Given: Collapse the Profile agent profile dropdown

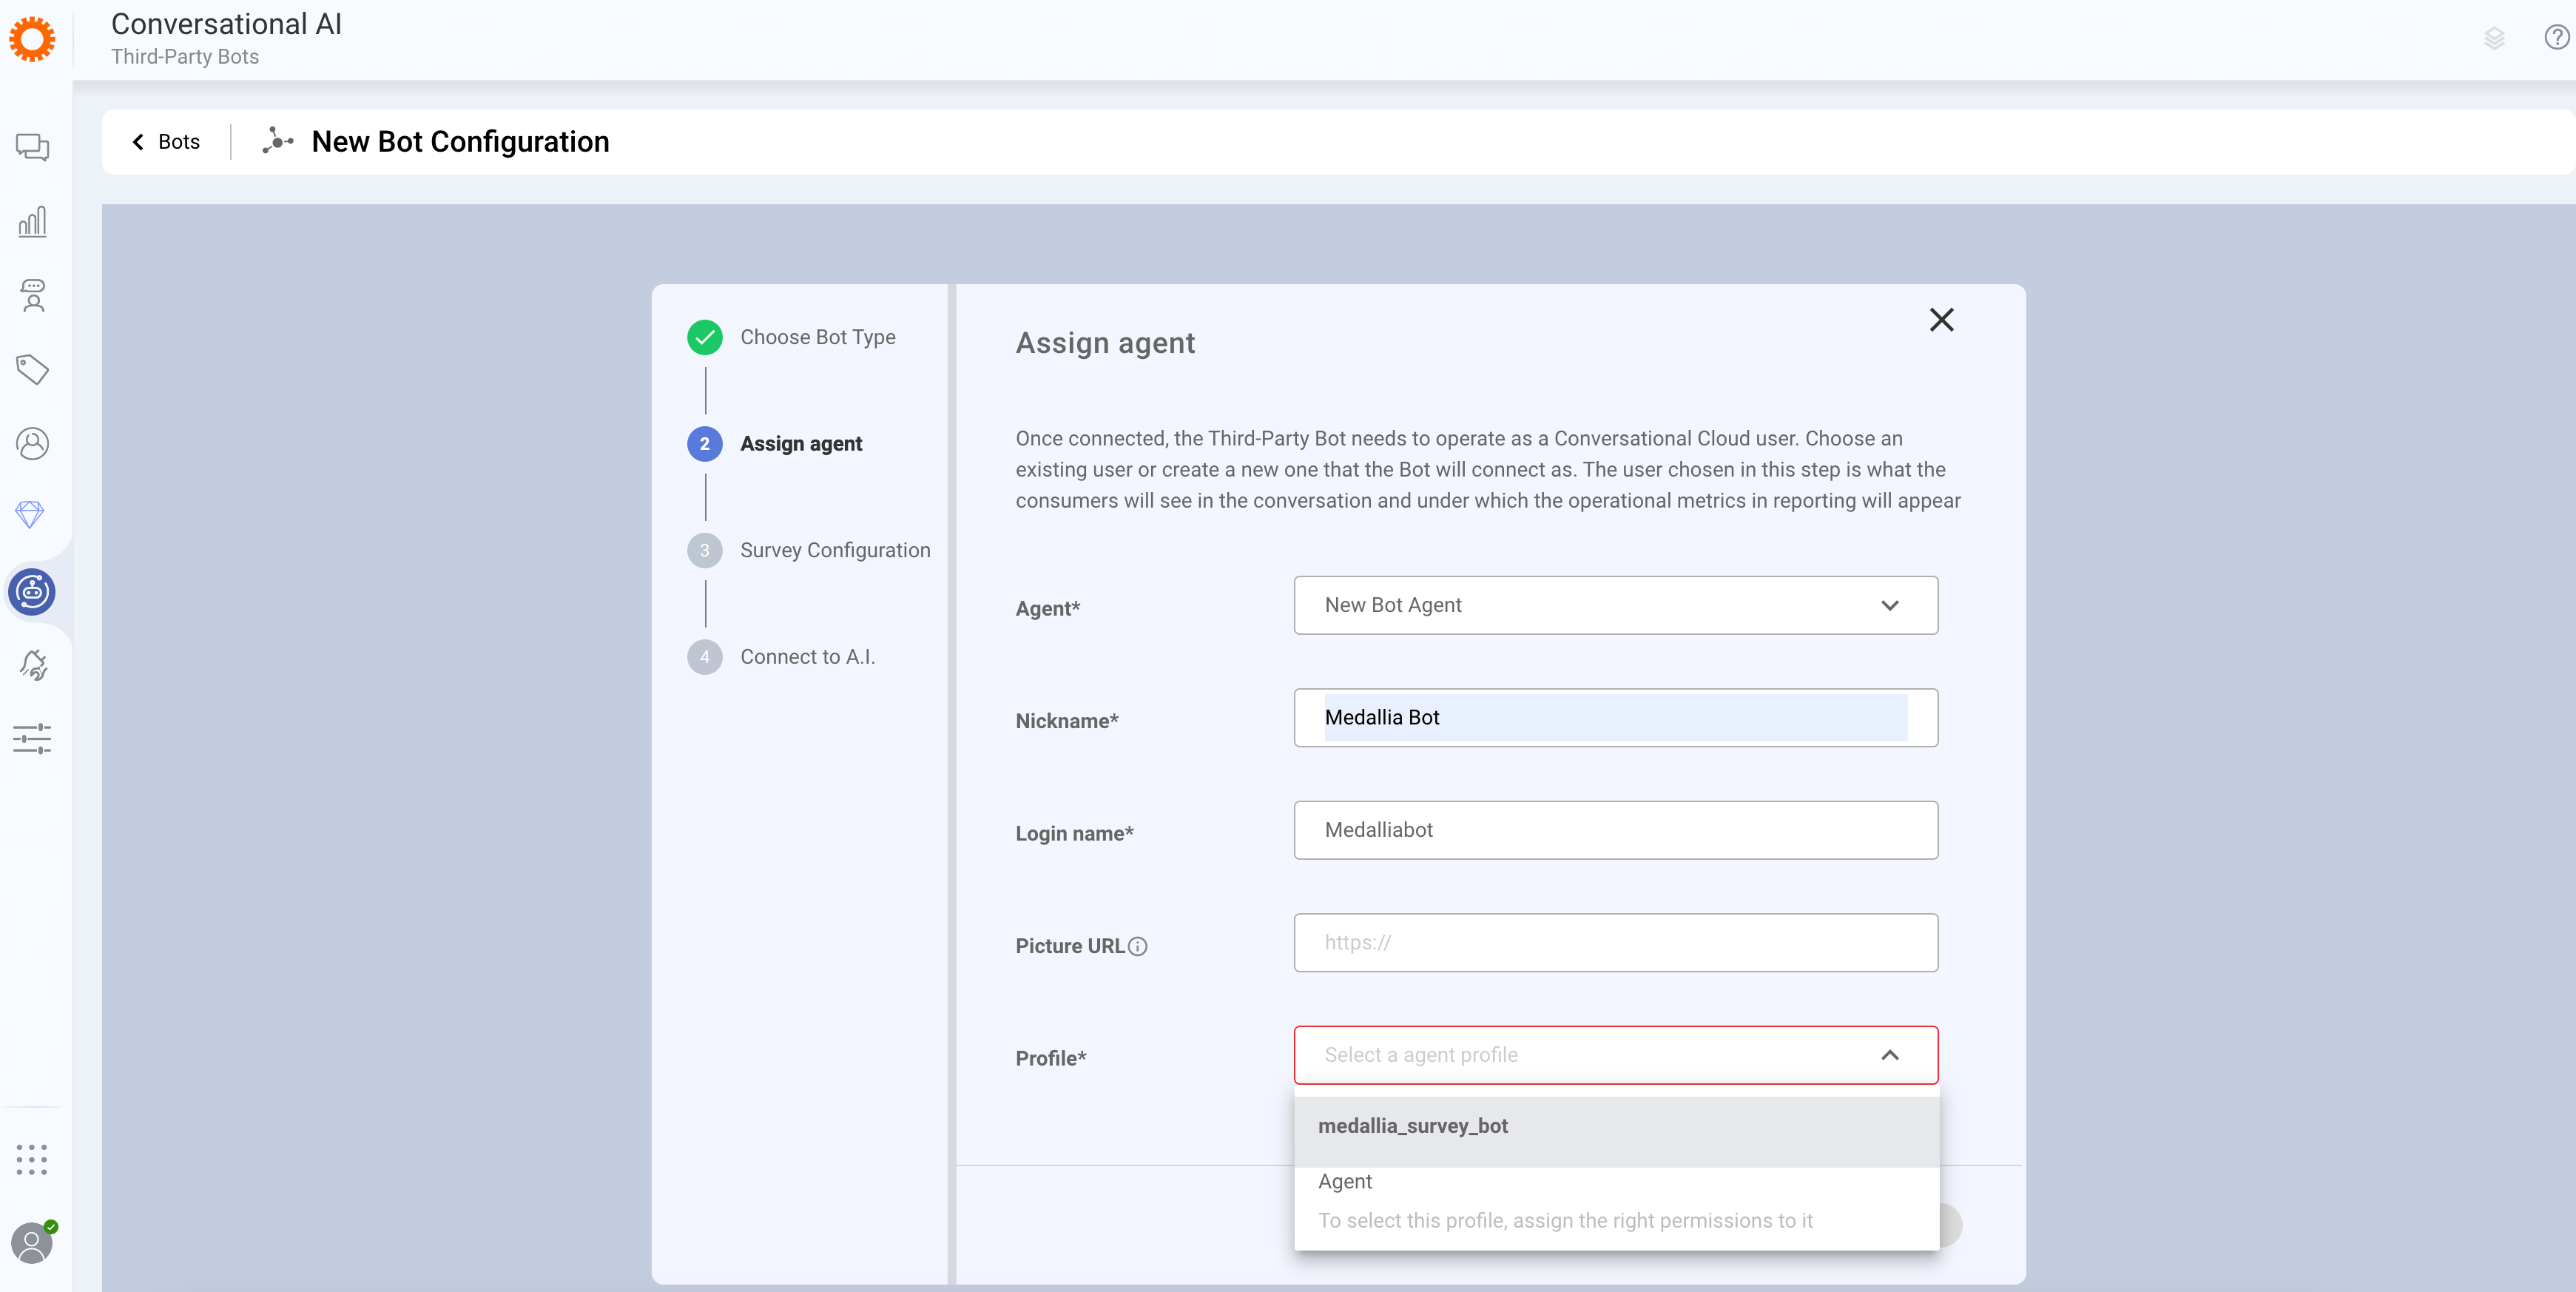Looking at the screenshot, I should click(x=1891, y=1054).
